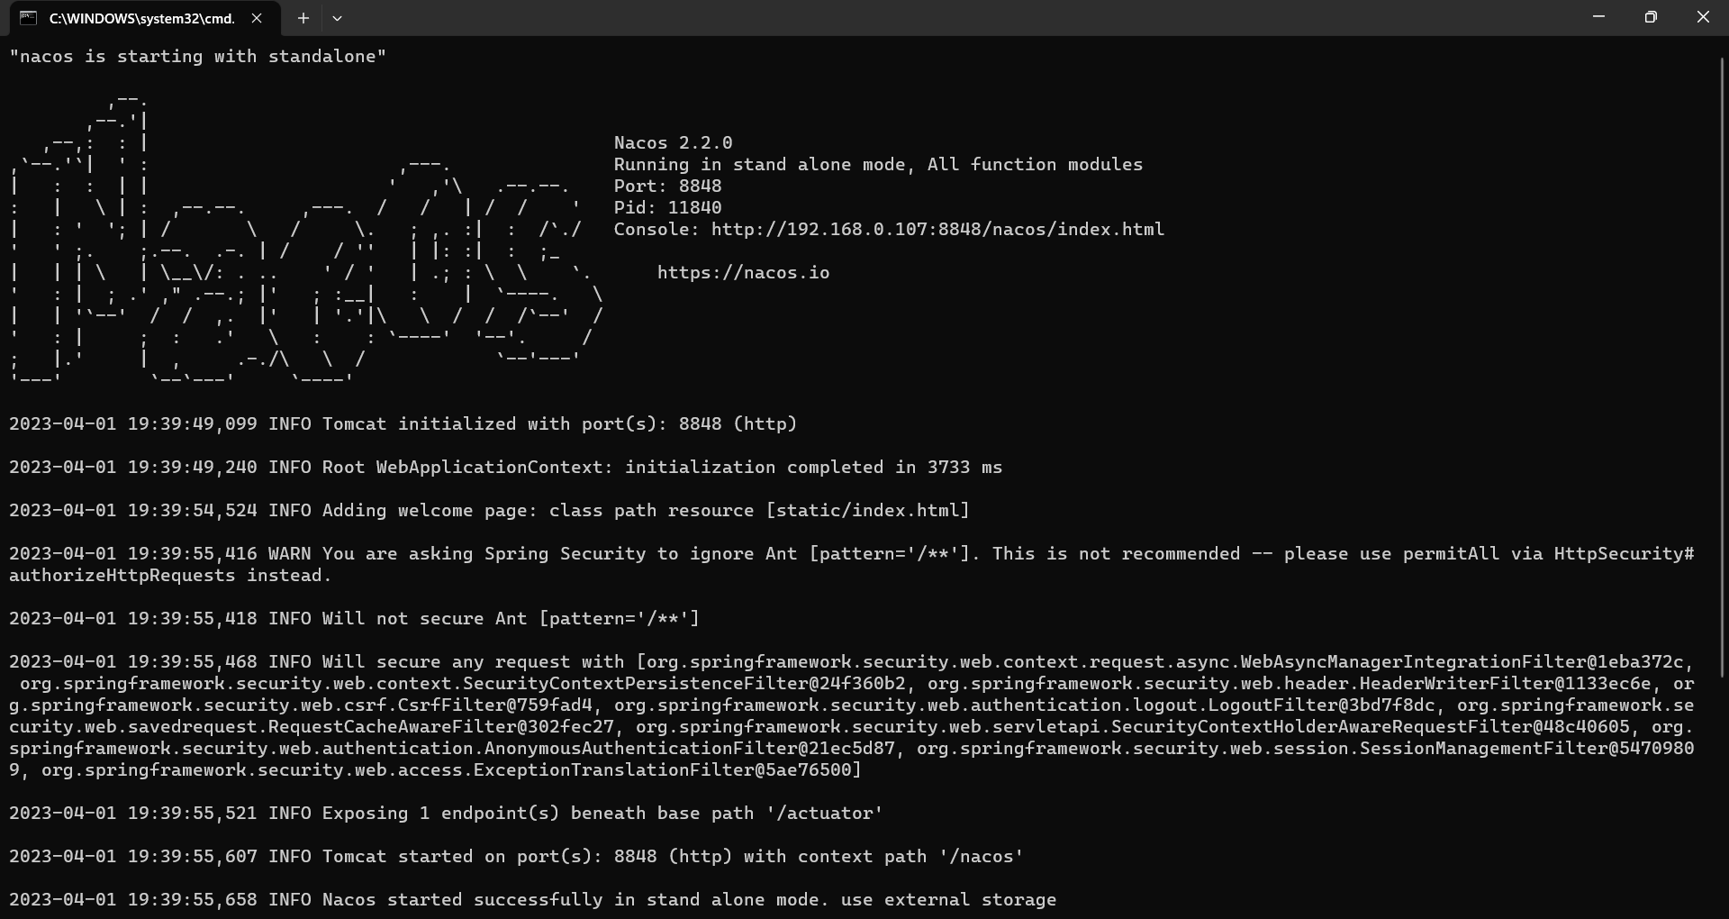Click the cmd icon on the terminal tab
1729x919 pixels.
point(28,18)
